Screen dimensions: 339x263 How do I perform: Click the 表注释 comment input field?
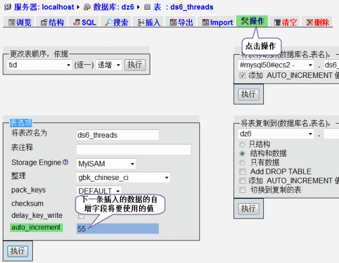tap(133, 149)
